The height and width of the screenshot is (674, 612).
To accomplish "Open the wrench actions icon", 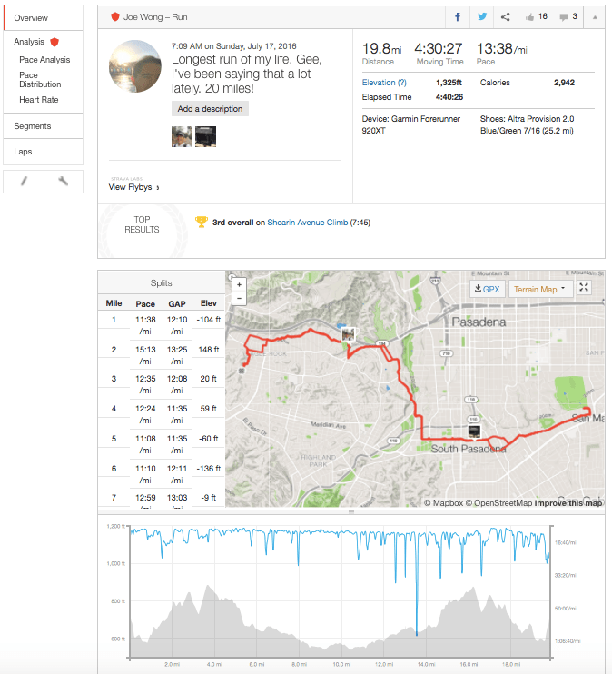I will [x=63, y=181].
